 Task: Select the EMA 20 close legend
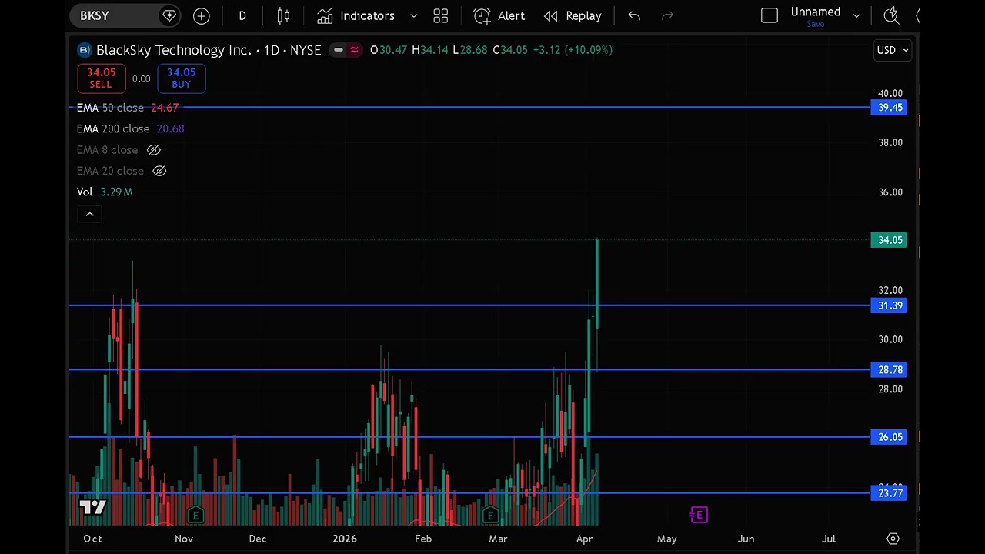coord(110,171)
